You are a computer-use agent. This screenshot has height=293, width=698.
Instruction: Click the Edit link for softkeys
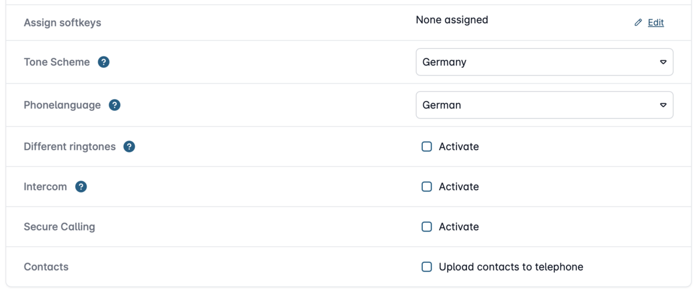click(656, 23)
